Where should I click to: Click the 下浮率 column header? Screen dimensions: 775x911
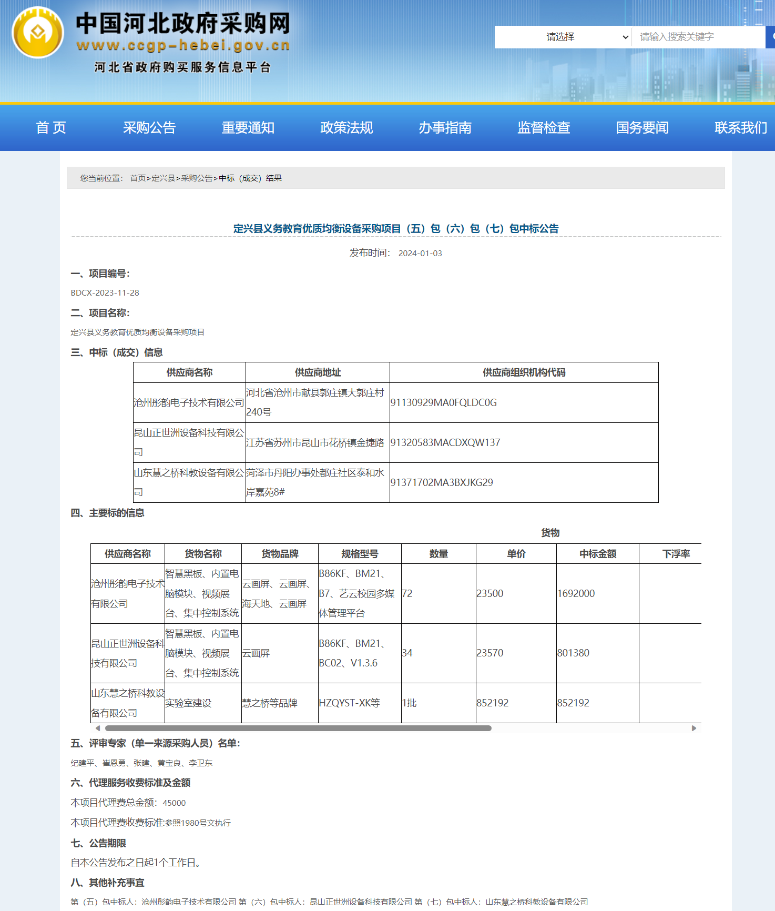point(676,554)
